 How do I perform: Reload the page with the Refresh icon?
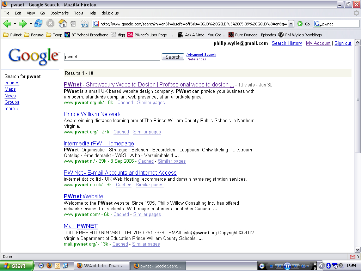pos(38,24)
